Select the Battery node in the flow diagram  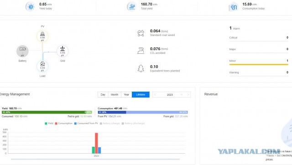point(22,51)
